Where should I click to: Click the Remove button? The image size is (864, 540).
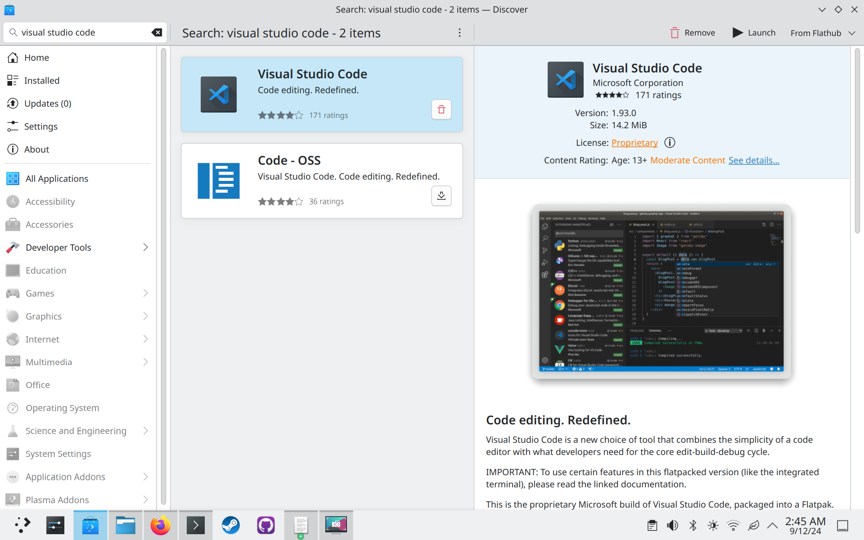point(693,33)
